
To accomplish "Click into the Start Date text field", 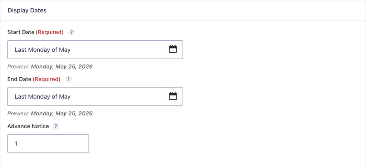I will (107, 50).
